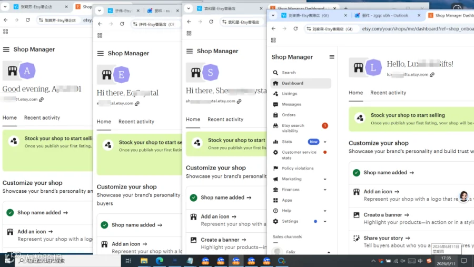Click the Help question mark icon

pos(275,211)
